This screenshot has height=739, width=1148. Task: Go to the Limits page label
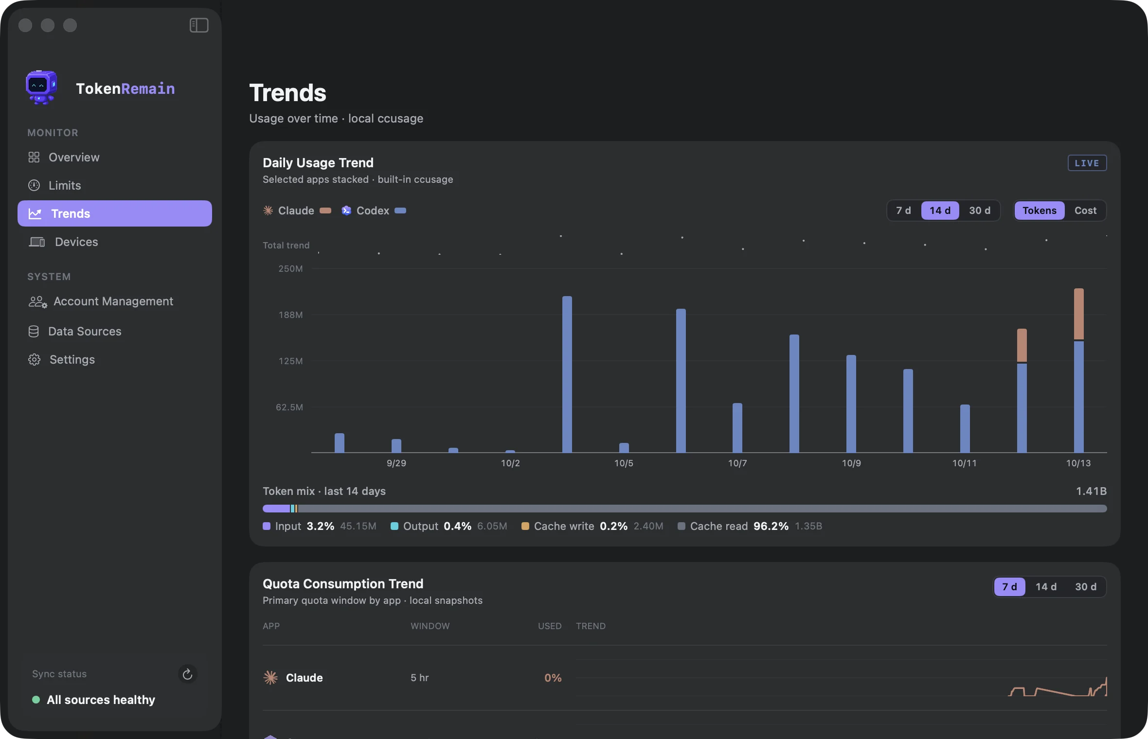tap(65, 185)
